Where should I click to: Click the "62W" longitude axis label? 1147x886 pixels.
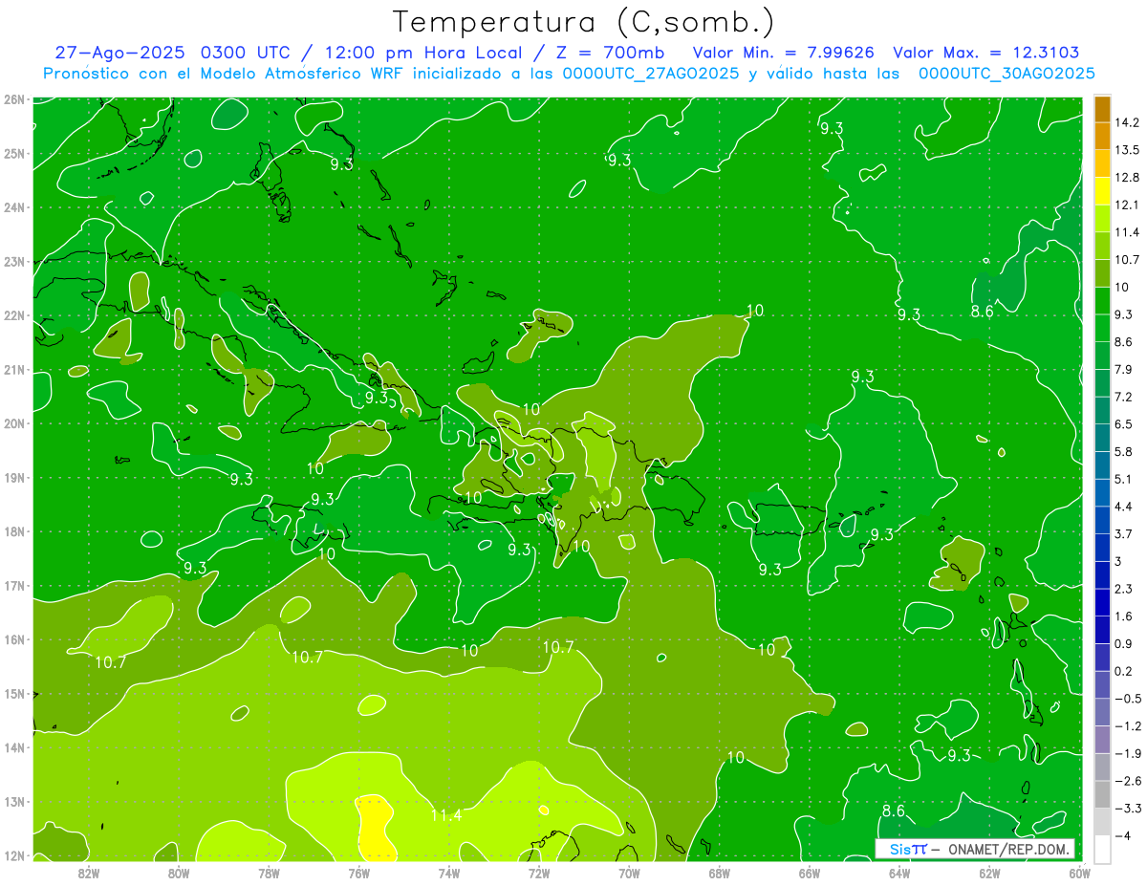click(x=989, y=872)
